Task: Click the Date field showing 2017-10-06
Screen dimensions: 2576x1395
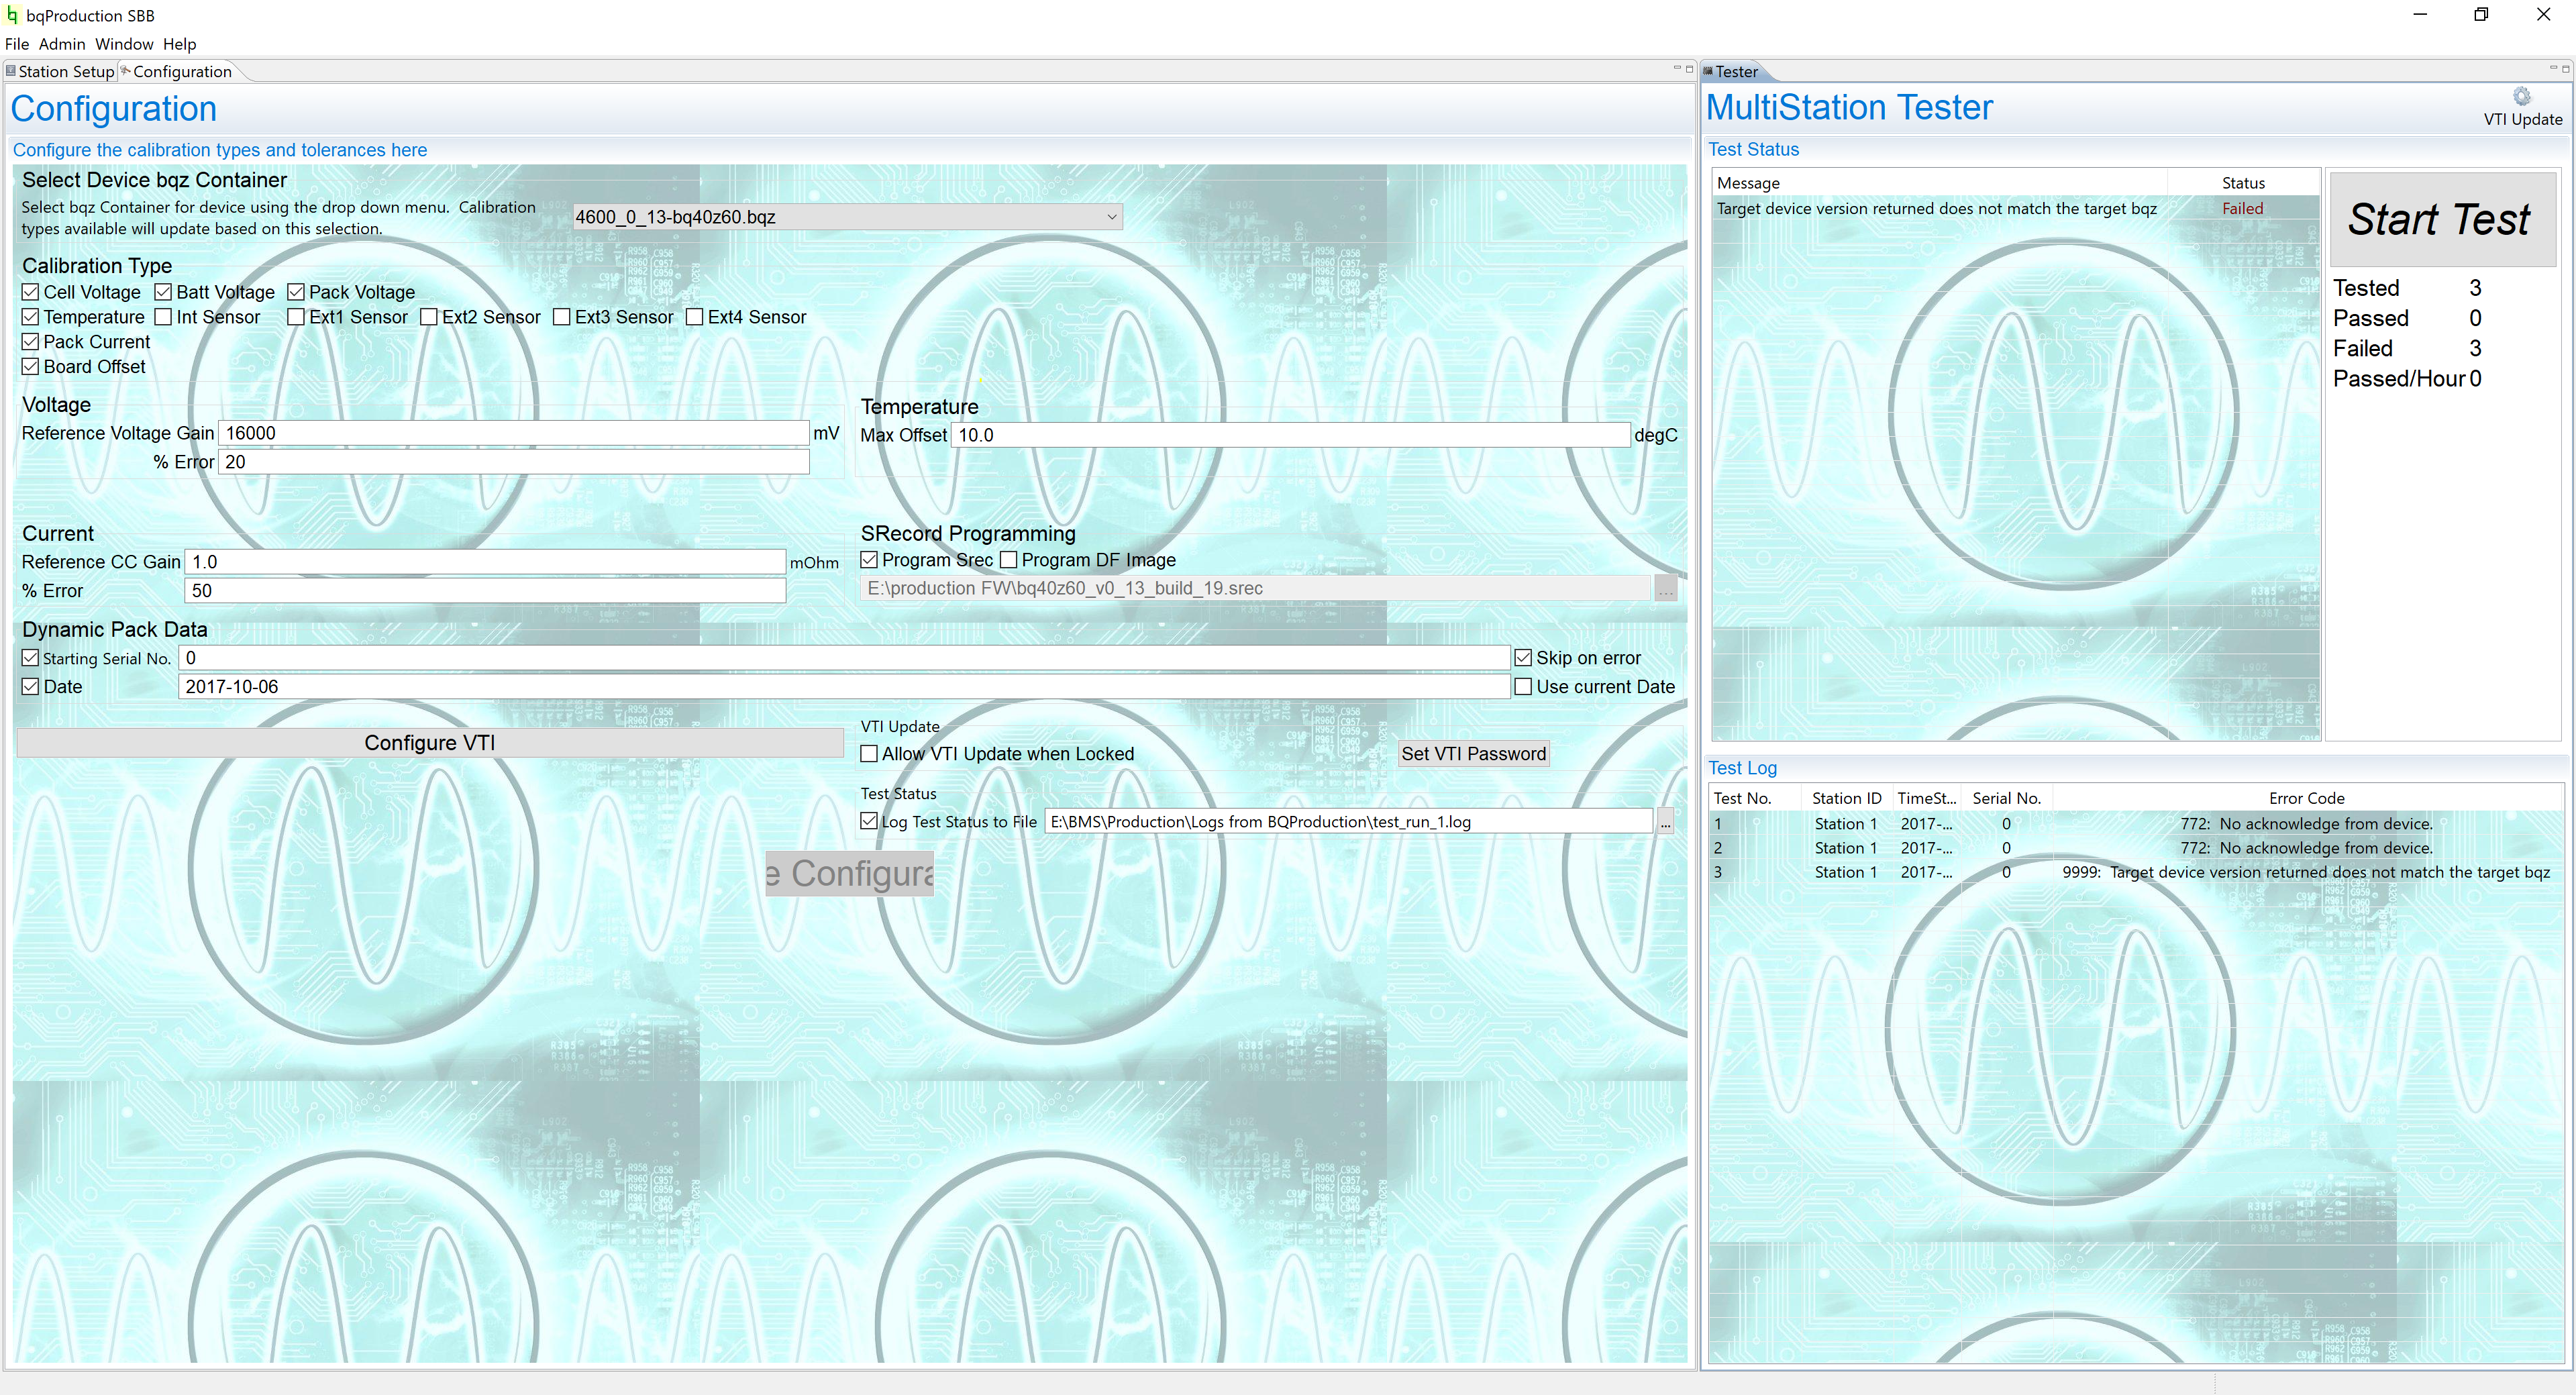Action: 844,687
